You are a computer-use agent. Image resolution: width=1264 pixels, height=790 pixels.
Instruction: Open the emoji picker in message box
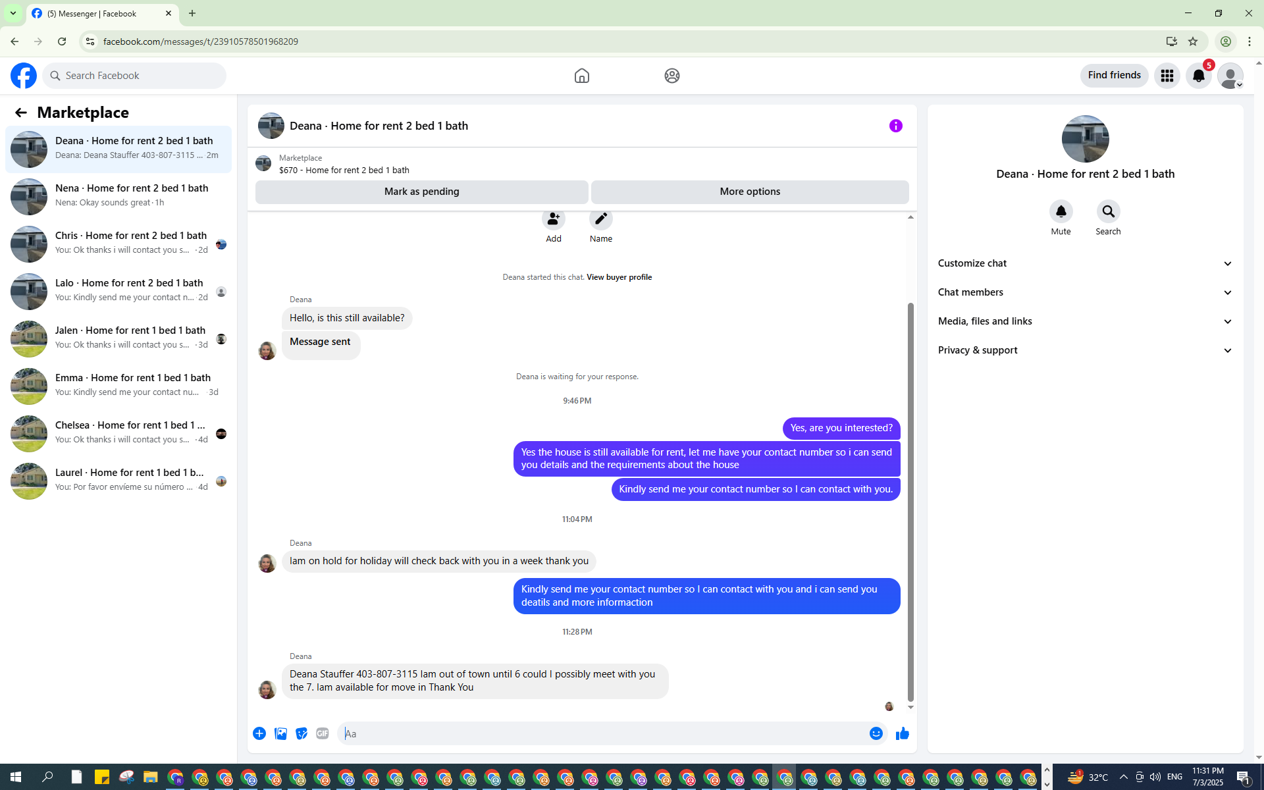coord(876,733)
